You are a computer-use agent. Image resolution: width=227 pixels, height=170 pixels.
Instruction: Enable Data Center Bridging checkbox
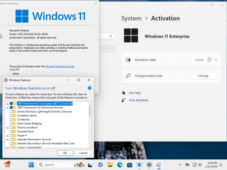tap(11, 123)
